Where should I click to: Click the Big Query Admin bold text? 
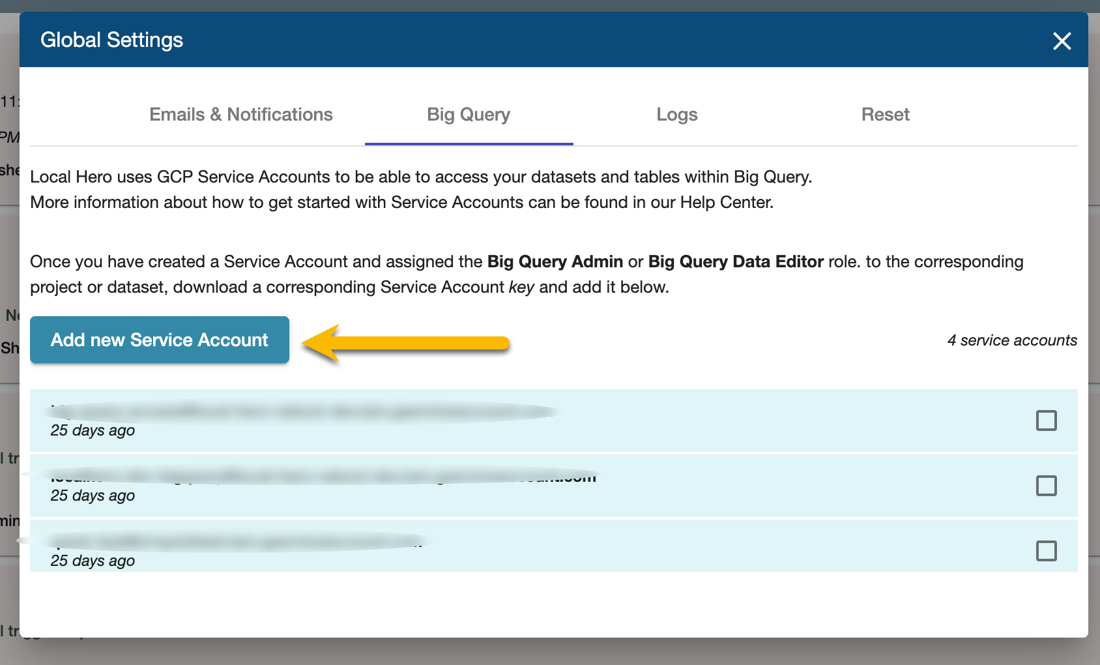click(x=555, y=261)
